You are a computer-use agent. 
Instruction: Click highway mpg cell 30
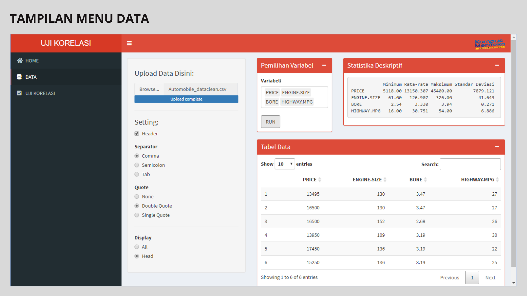(494, 235)
